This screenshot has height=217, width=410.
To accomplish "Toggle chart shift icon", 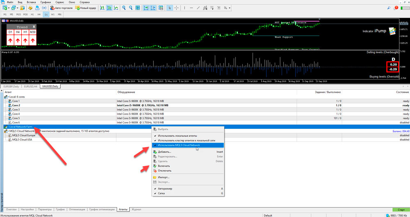I will [153, 8].
